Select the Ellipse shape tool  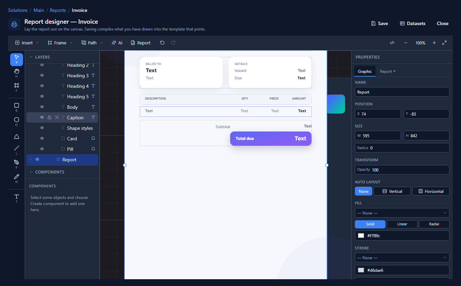17,122
